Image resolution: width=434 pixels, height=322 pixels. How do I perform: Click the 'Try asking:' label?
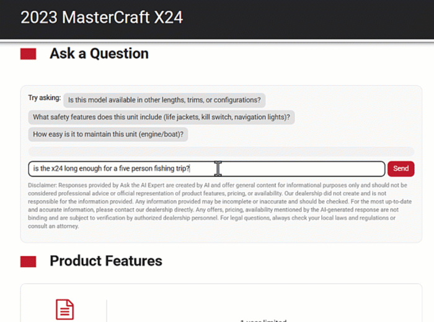[x=45, y=98]
